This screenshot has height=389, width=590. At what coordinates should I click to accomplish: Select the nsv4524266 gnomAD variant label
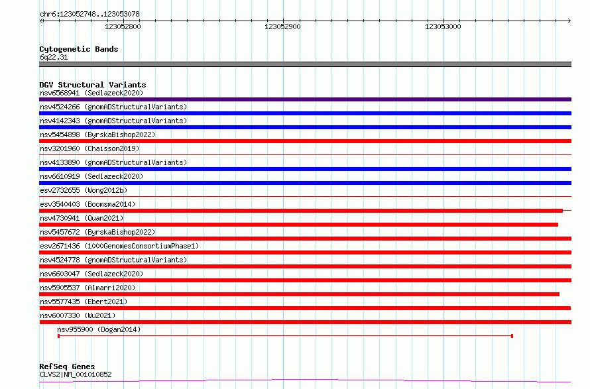point(113,107)
